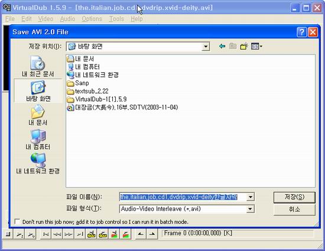Viewport: 325px width, 251px height.
Task: Jump to the start of the video
Action: pos(45,234)
